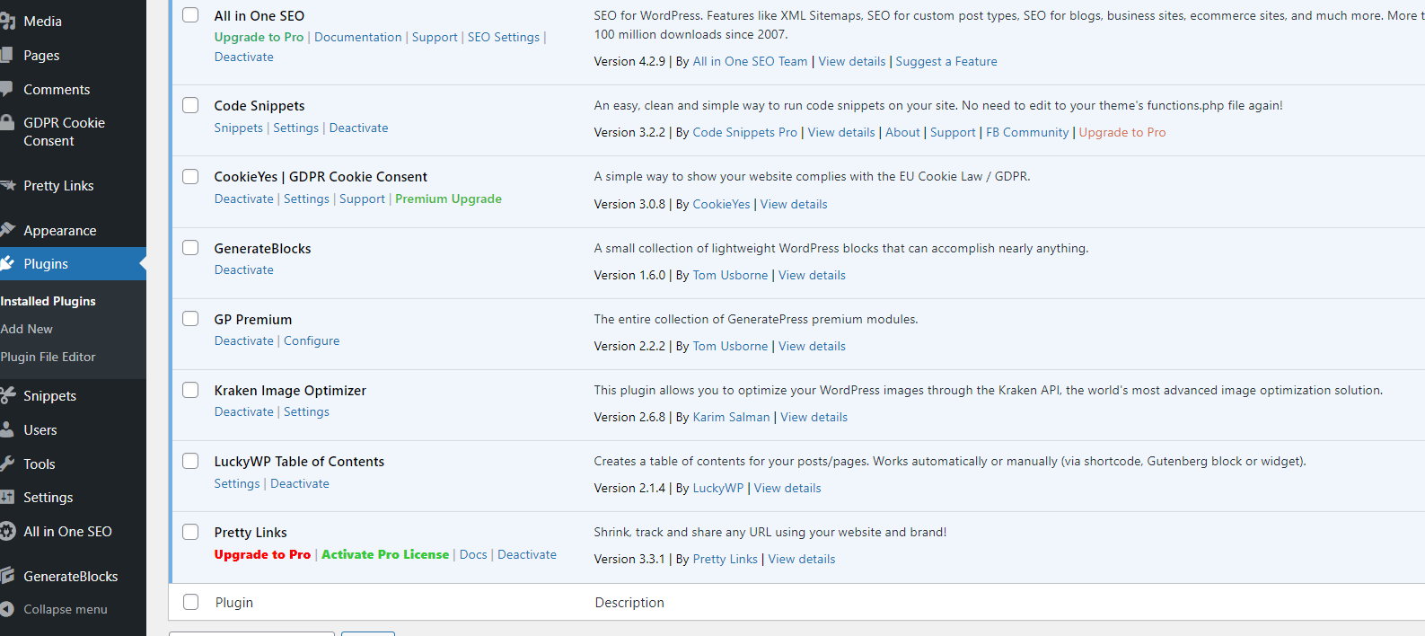This screenshot has height=636, width=1425.
Task: Open Comments via its speech bubble icon
Action: (7, 89)
